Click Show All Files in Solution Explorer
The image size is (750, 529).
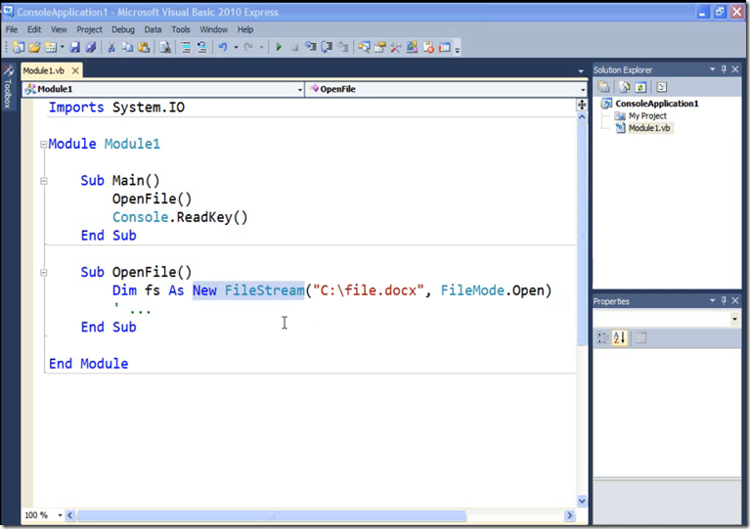[x=624, y=87]
